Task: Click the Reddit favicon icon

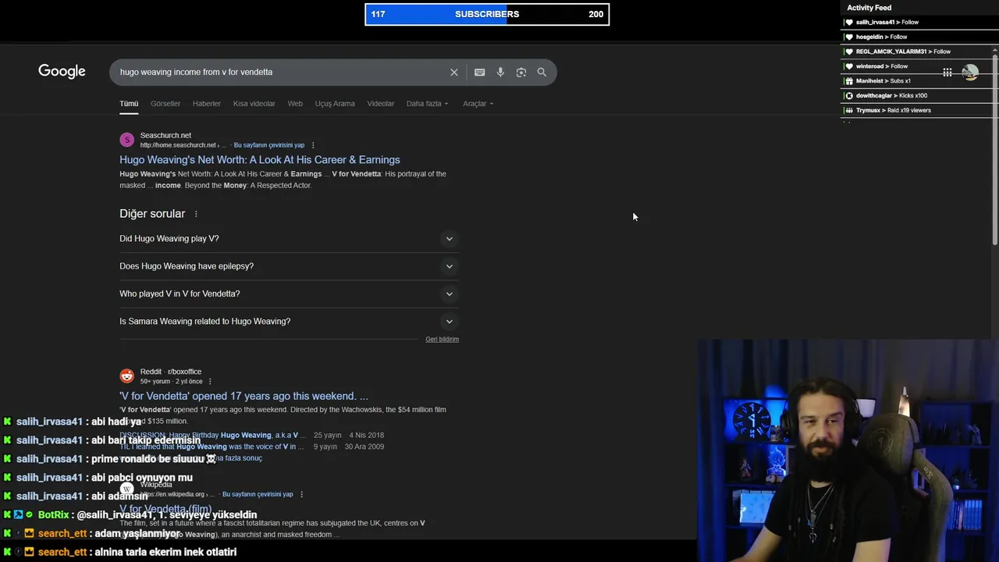Action: (x=126, y=376)
